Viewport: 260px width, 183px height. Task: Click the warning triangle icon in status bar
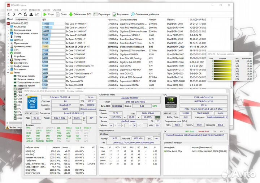tap(7, 128)
